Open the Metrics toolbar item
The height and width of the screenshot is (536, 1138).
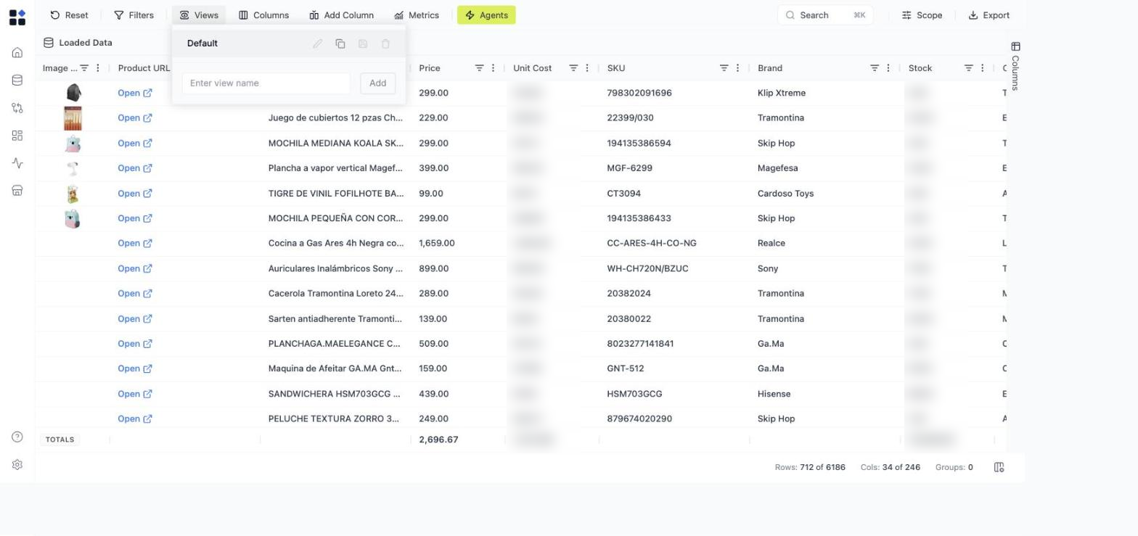coord(417,15)
